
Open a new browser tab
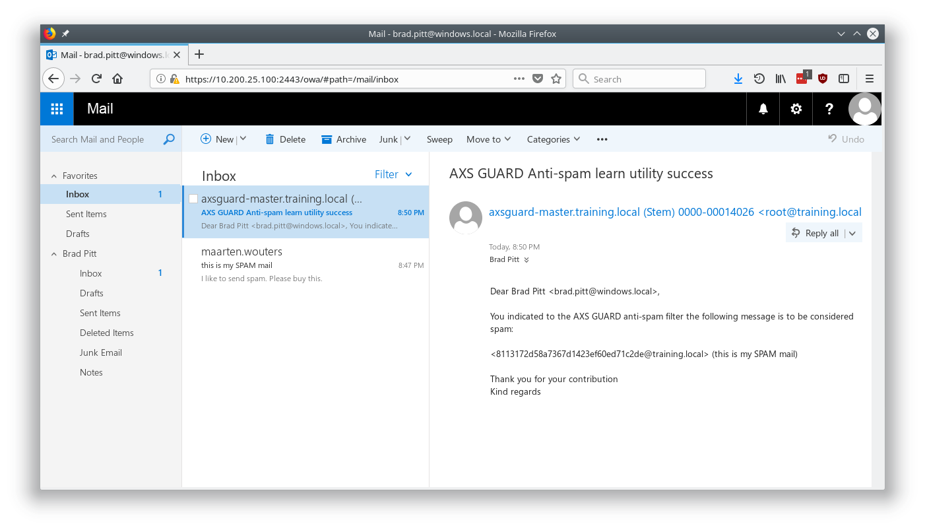coord(199,54)
